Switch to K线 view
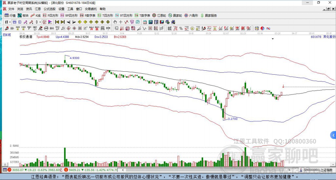The image size is (336, 180). click(x=35, y=15)
